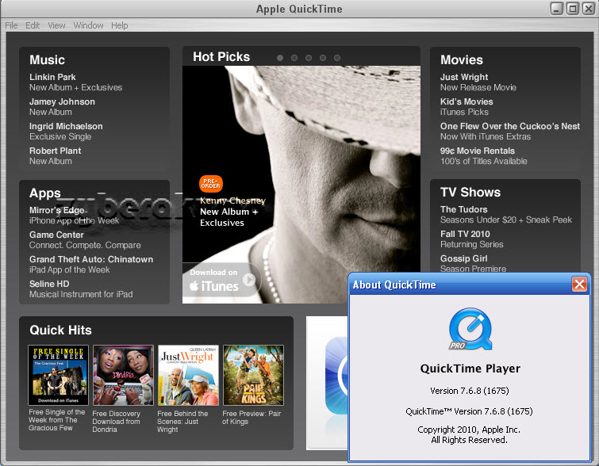Click Free Single of the Week caption
599x466 pixels.
click(x=56, y=420)
